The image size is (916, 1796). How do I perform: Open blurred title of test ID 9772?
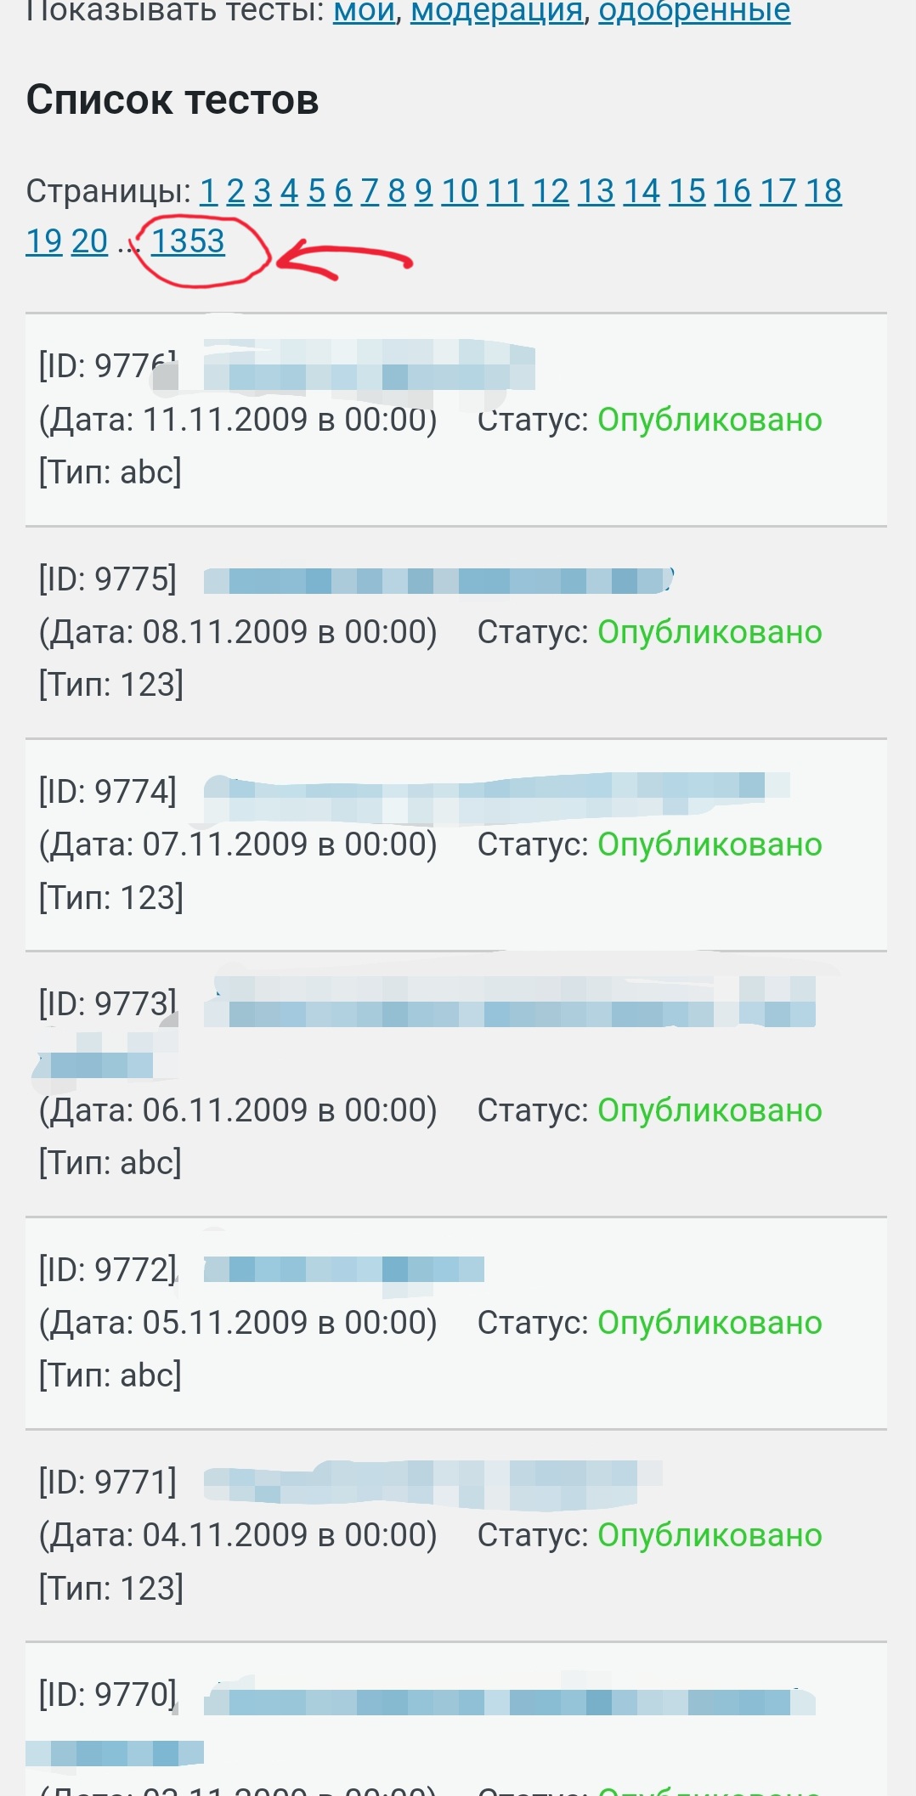click(343, 1270)
